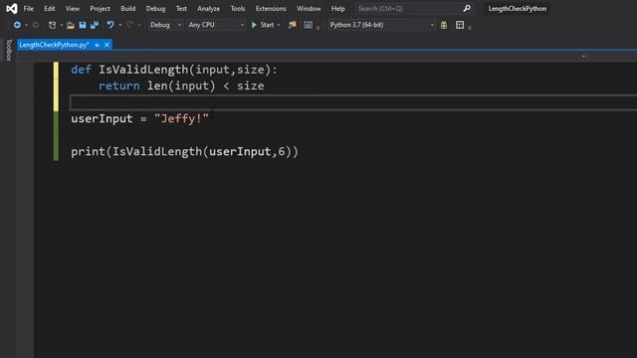Click the grayed-out redo icon

click(129, 25)
